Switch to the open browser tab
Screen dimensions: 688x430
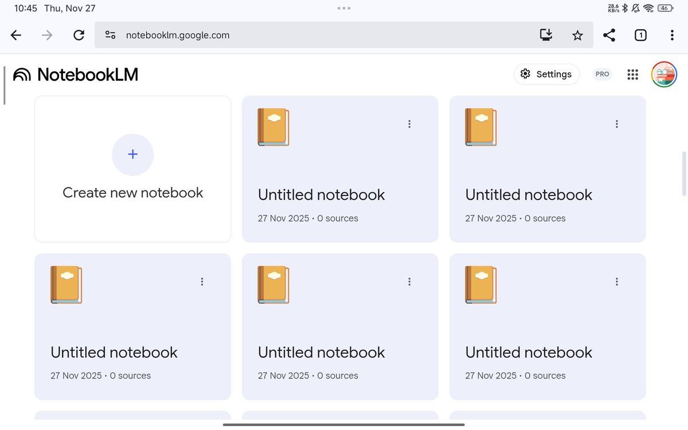coord(640,35)
